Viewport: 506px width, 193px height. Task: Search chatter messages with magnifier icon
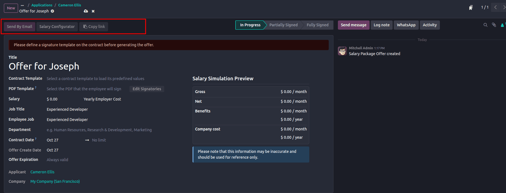click(485, 25)
